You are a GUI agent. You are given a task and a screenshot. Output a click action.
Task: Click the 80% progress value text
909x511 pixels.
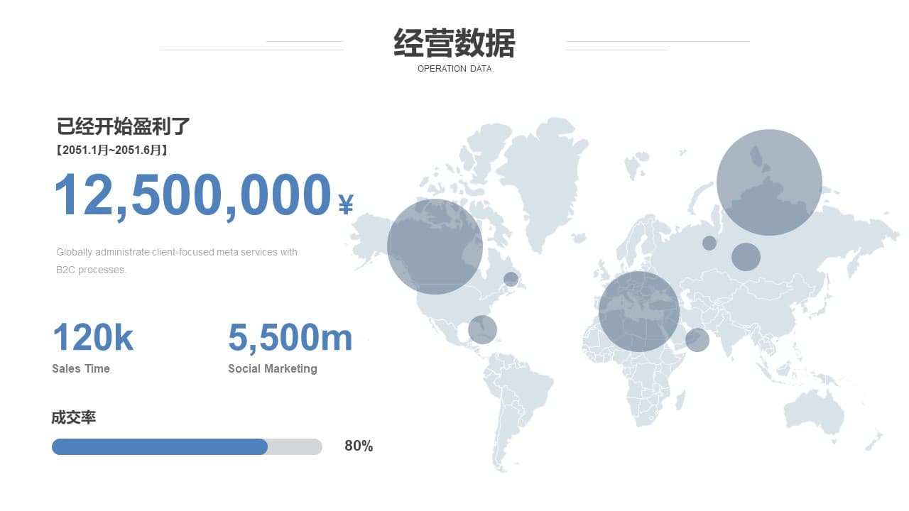click(359, 446)
